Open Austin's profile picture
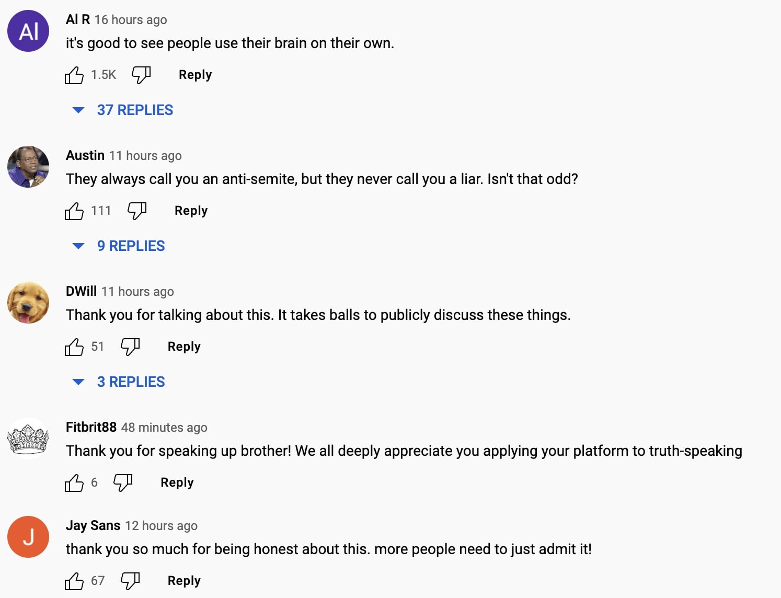Viewport: 781px width, 598px height. (x=28, y=167)
